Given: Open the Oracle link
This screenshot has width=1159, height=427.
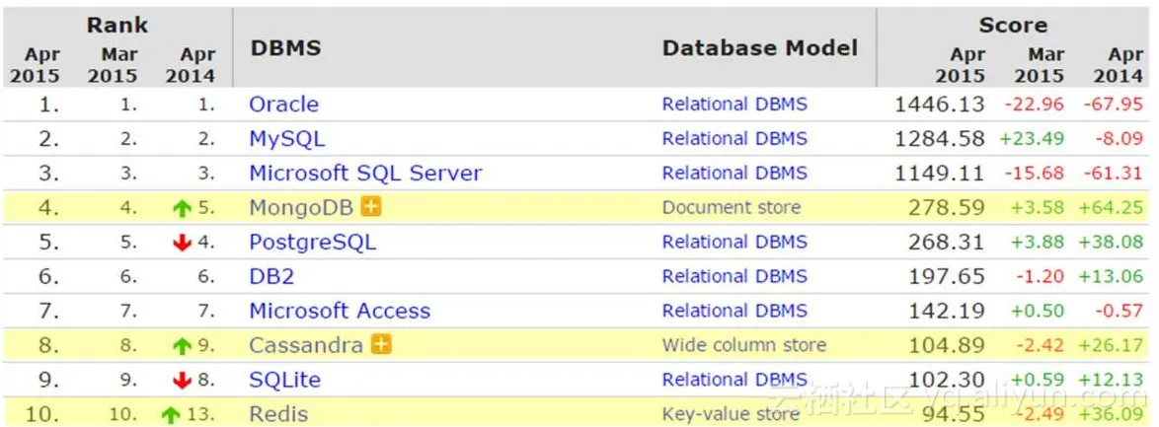Looking at the screenshot, I should coord(284,105).
